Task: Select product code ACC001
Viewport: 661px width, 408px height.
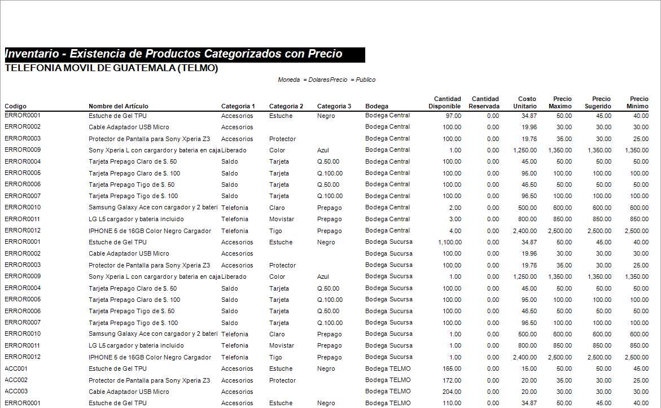Action: click(16, 368)
